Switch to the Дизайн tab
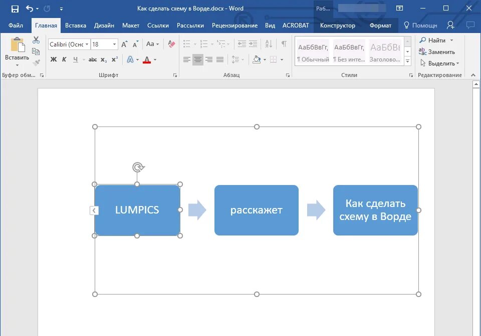This screenshot has height=336, width=481. pyautogui.click(x=104, y=25)
